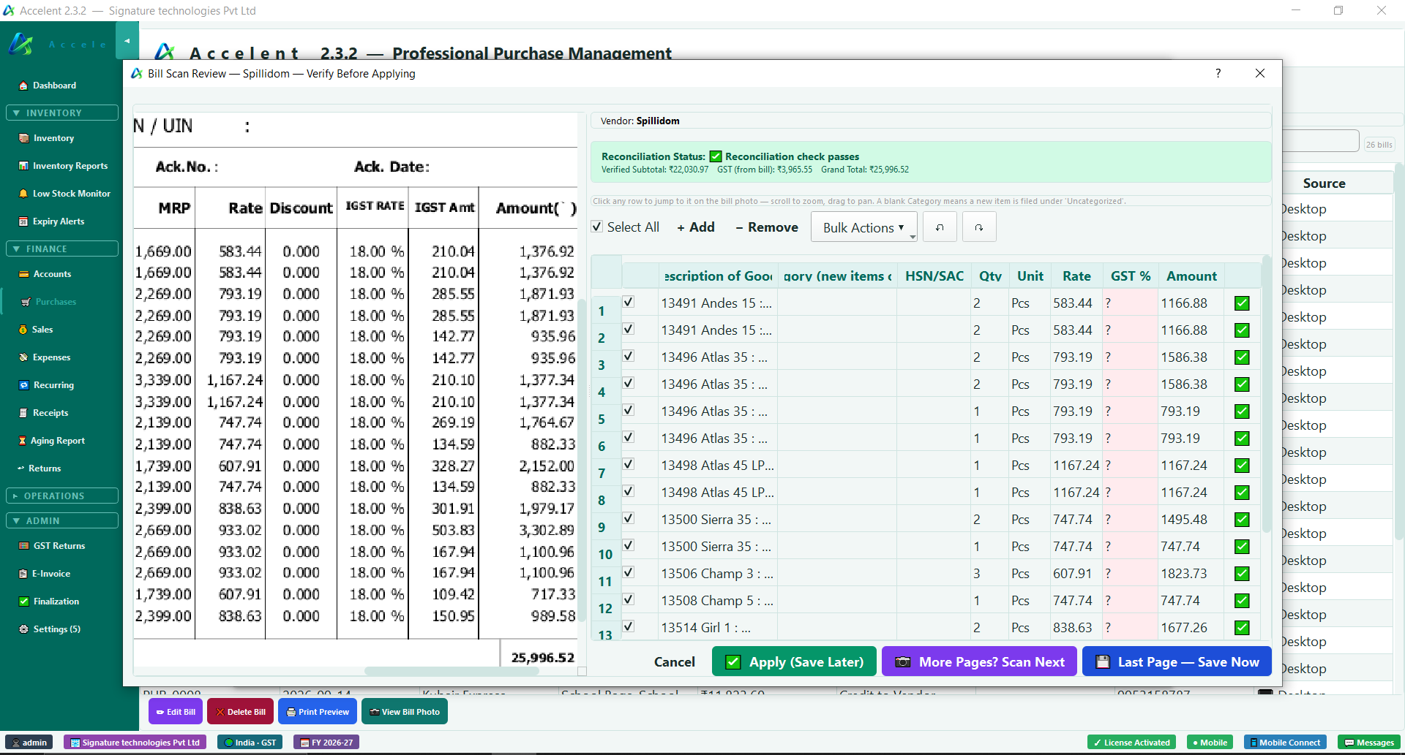Toggle green verified check for row 1

pos(1242,303)
